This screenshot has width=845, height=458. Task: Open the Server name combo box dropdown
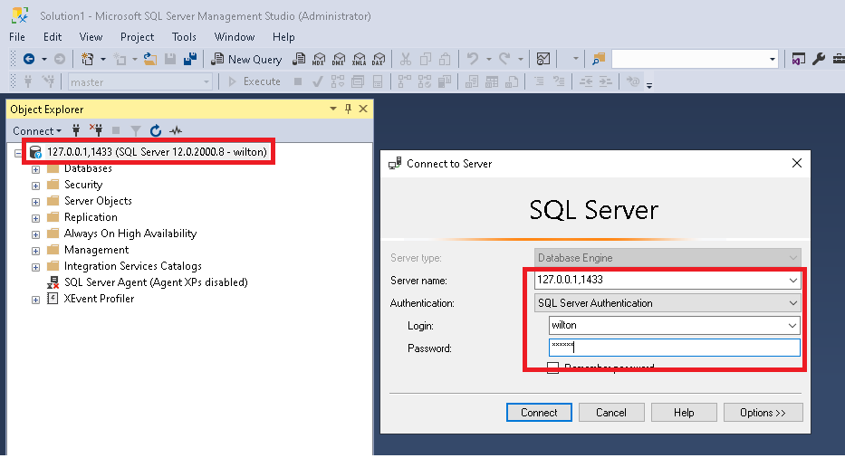(793, 281)
